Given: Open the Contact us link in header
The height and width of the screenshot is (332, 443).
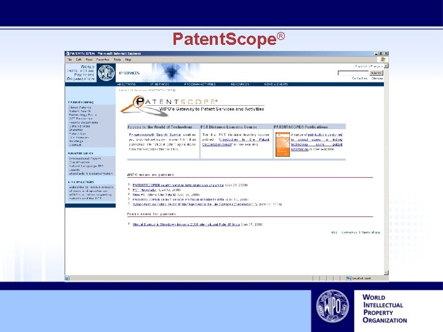Looking at the screenshot, I should pyautogui.click(x=360, y=78).
